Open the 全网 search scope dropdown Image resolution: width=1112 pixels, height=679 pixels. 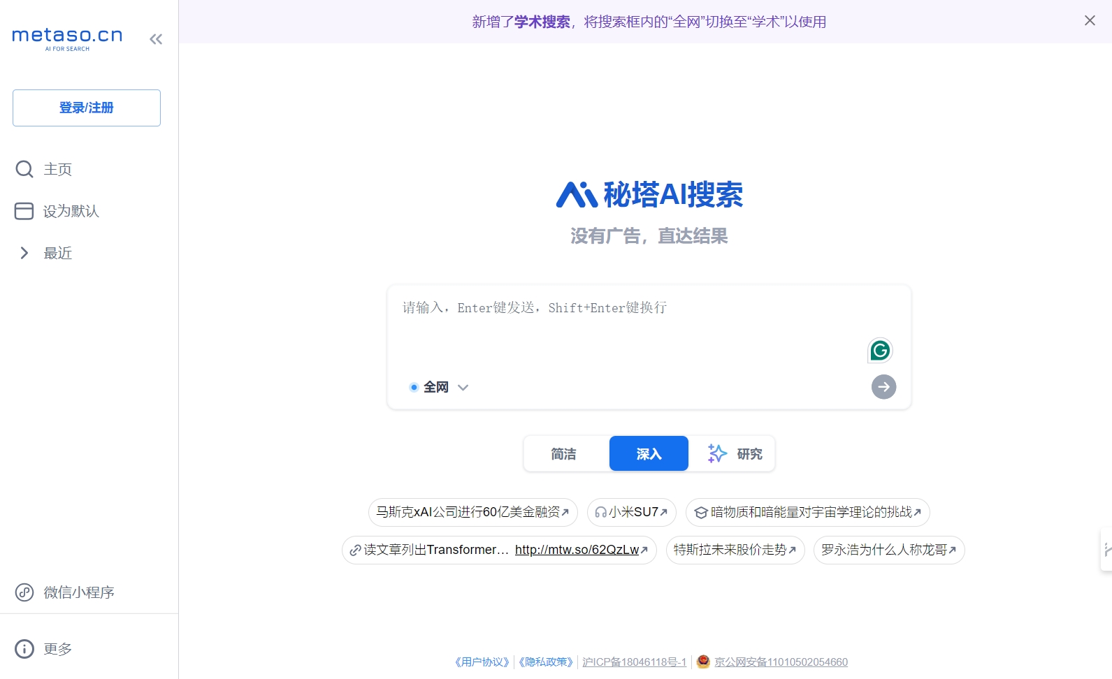point(439,387)
